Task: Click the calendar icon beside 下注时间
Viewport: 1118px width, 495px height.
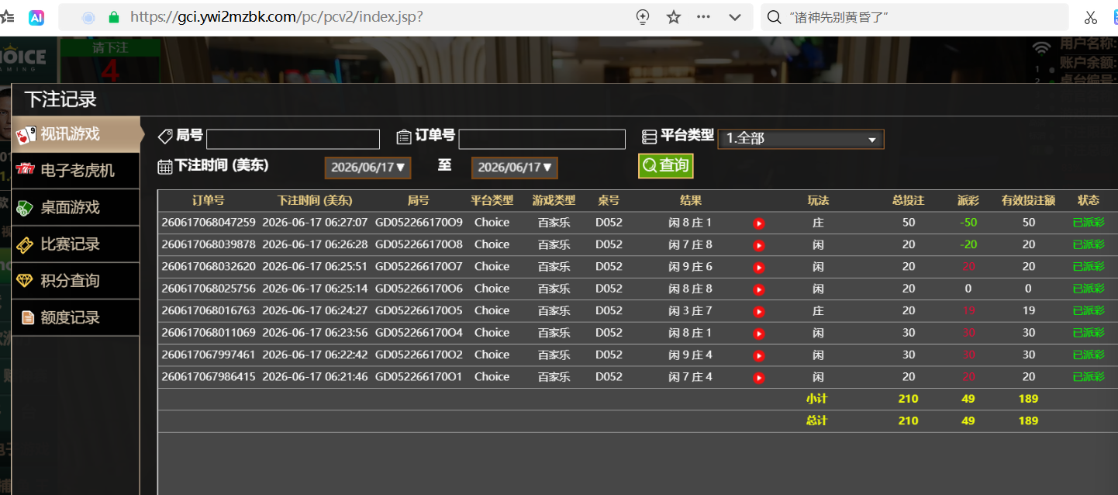Action: click(x=165, y=167)
